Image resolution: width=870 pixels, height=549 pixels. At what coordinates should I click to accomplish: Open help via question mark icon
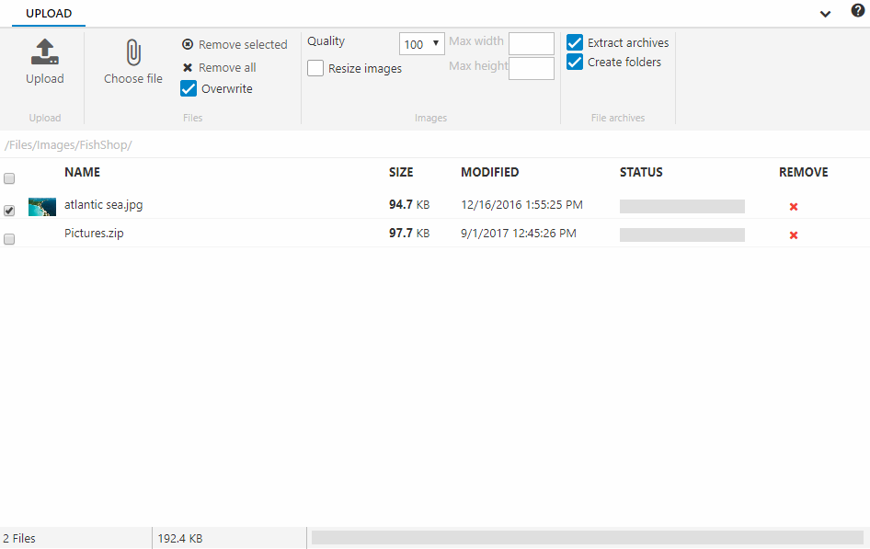[857, 11]
